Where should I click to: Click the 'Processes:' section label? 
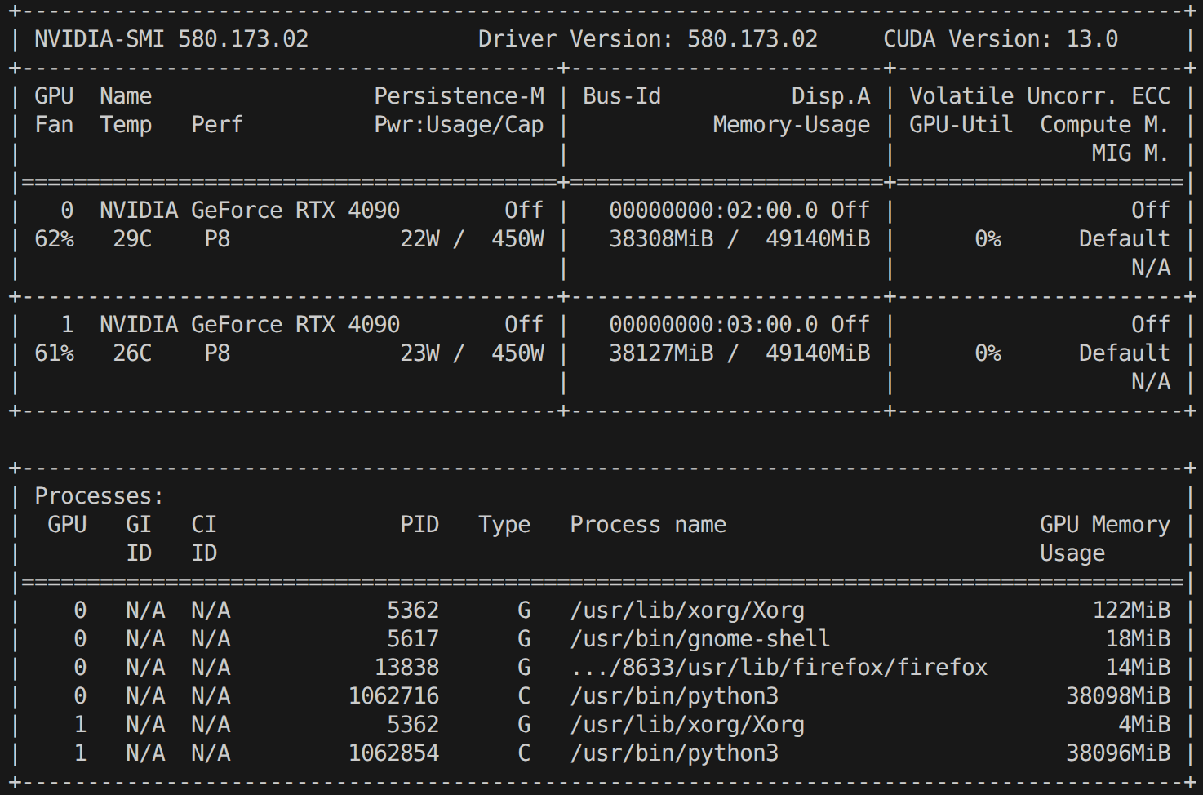(x=100, y=496)
